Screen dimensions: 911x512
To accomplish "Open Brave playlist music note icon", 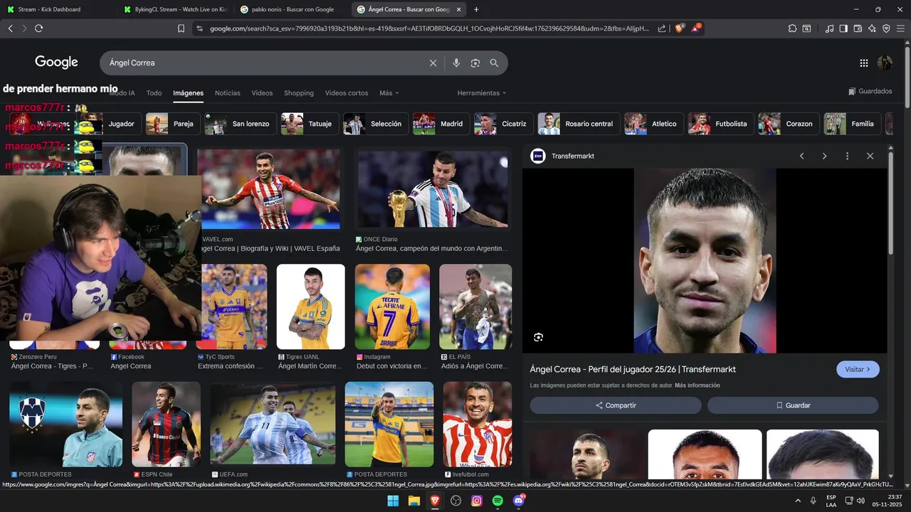I will [x=829, y=28].
